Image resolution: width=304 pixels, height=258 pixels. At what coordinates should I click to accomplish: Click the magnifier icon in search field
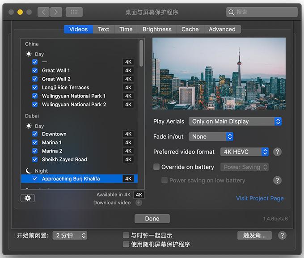coord(231,12)
